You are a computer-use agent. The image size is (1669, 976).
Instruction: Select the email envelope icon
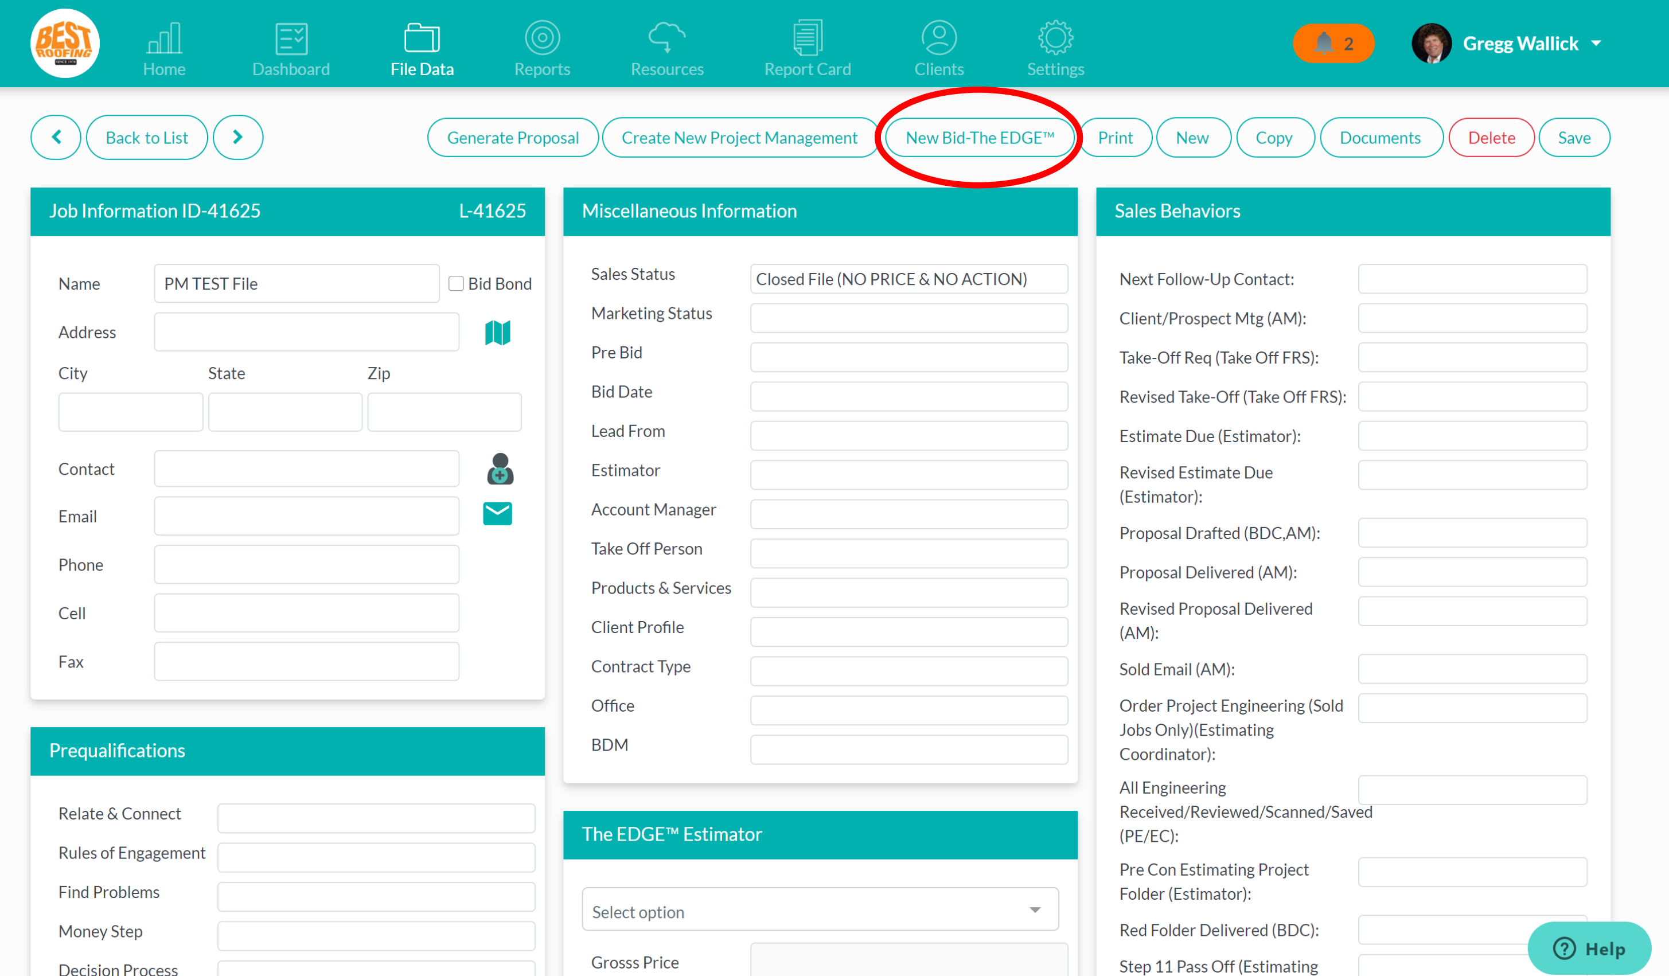pyautogui.click(x=497, y=513)
